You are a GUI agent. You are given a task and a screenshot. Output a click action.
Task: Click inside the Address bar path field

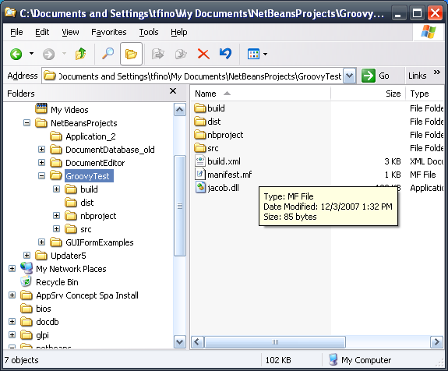pos(193,76)
